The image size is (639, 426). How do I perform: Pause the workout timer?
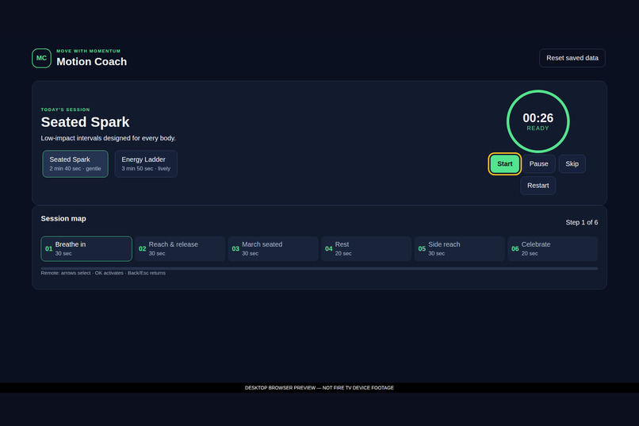pos(538,164)
